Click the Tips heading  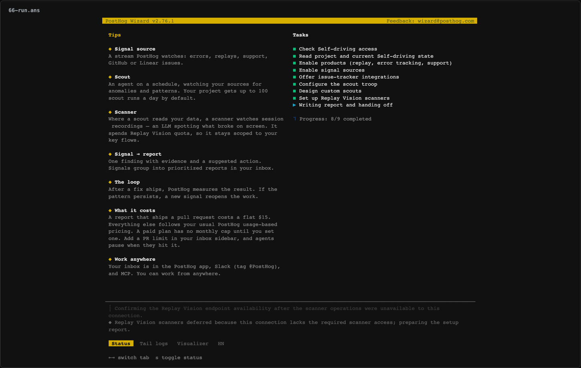(115, 35)
